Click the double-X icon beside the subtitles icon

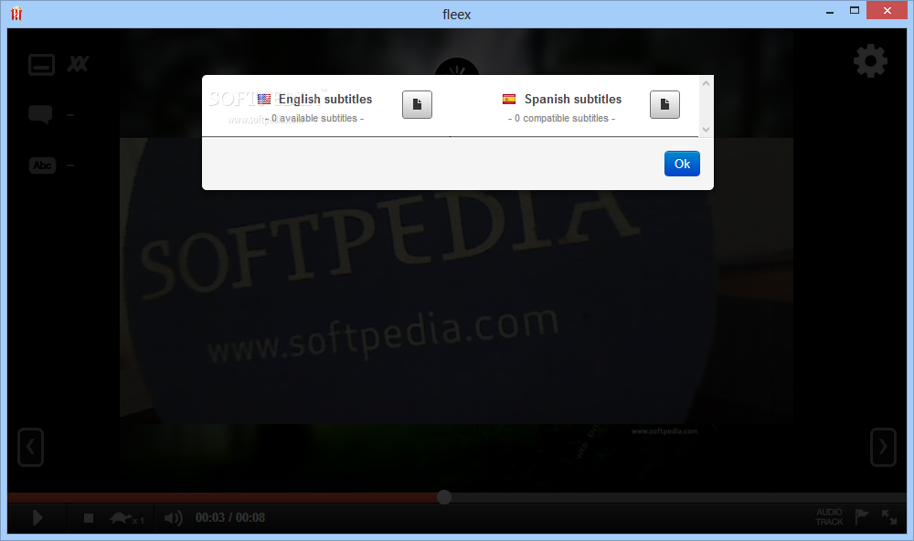coord(78,64)
